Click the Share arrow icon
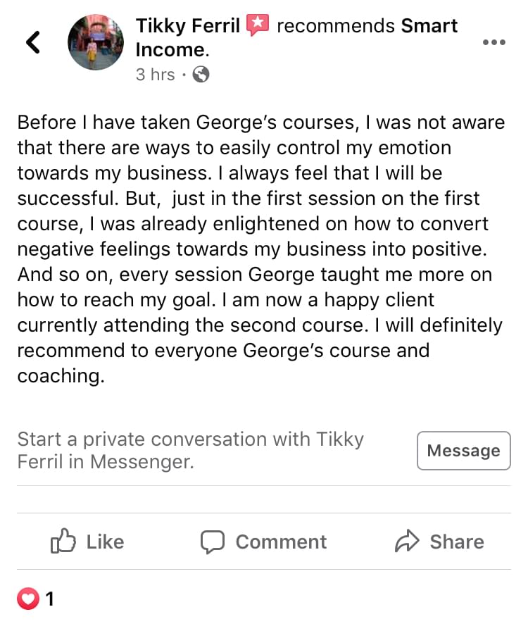Screen dimensions: 528x631 click(x=407, y=542)
